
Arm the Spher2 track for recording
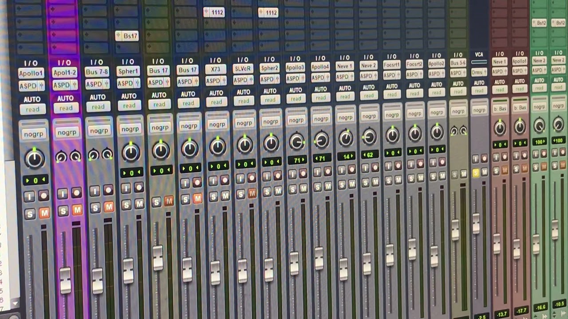278,176
